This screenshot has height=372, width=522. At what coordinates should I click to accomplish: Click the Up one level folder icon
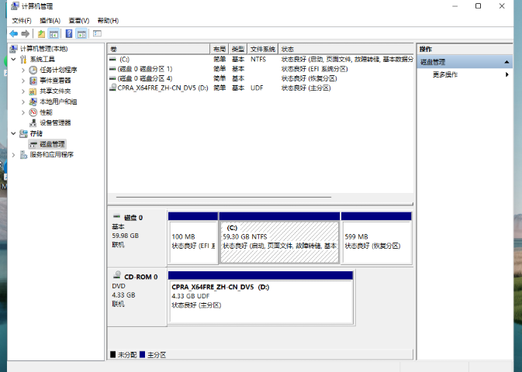(x=41, y=34)
